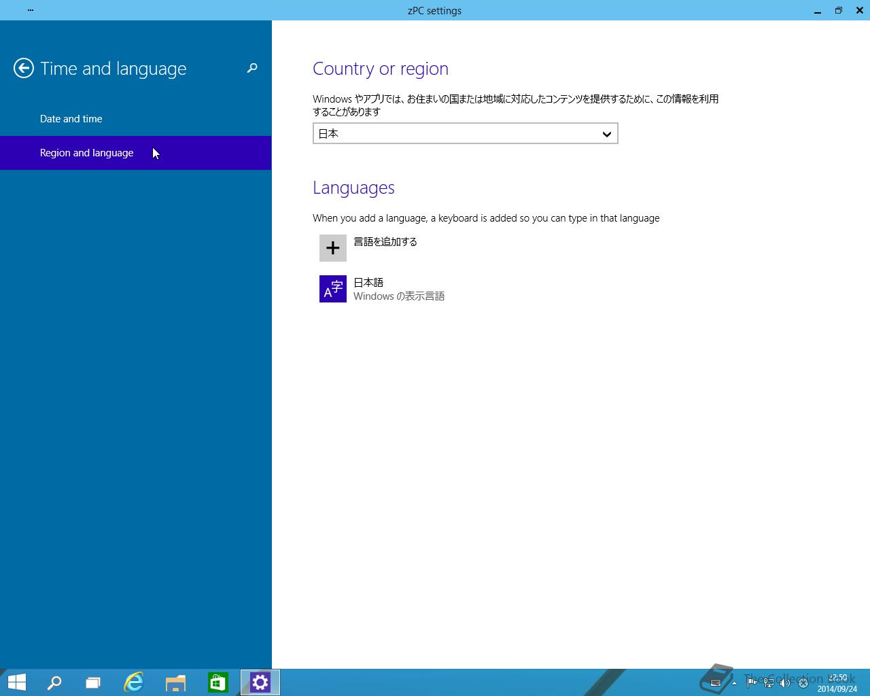Click the plus icon to add a language
Viewport: 870px width, 696px height.
(x=333, y=248)
